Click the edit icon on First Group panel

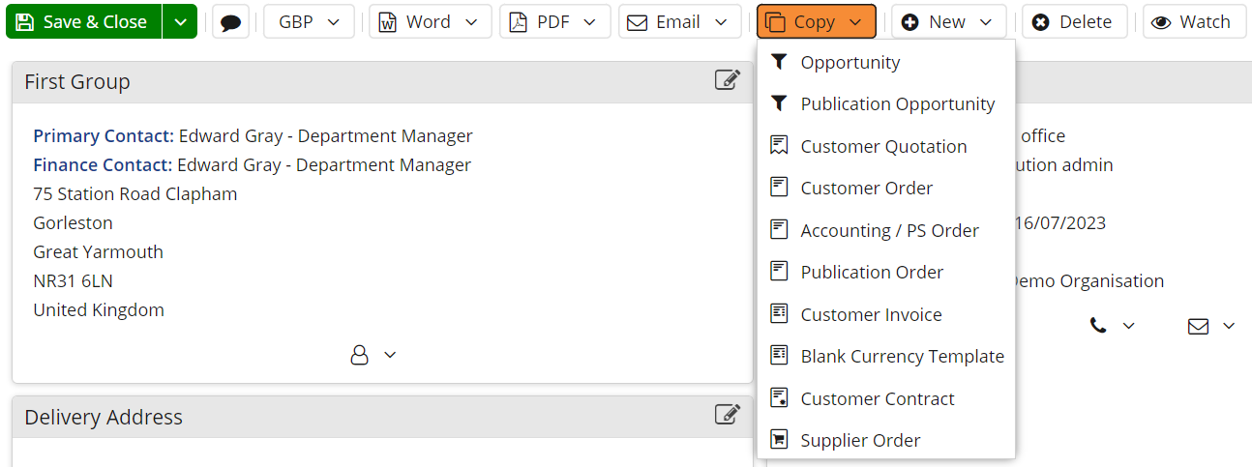click(727, 80)
